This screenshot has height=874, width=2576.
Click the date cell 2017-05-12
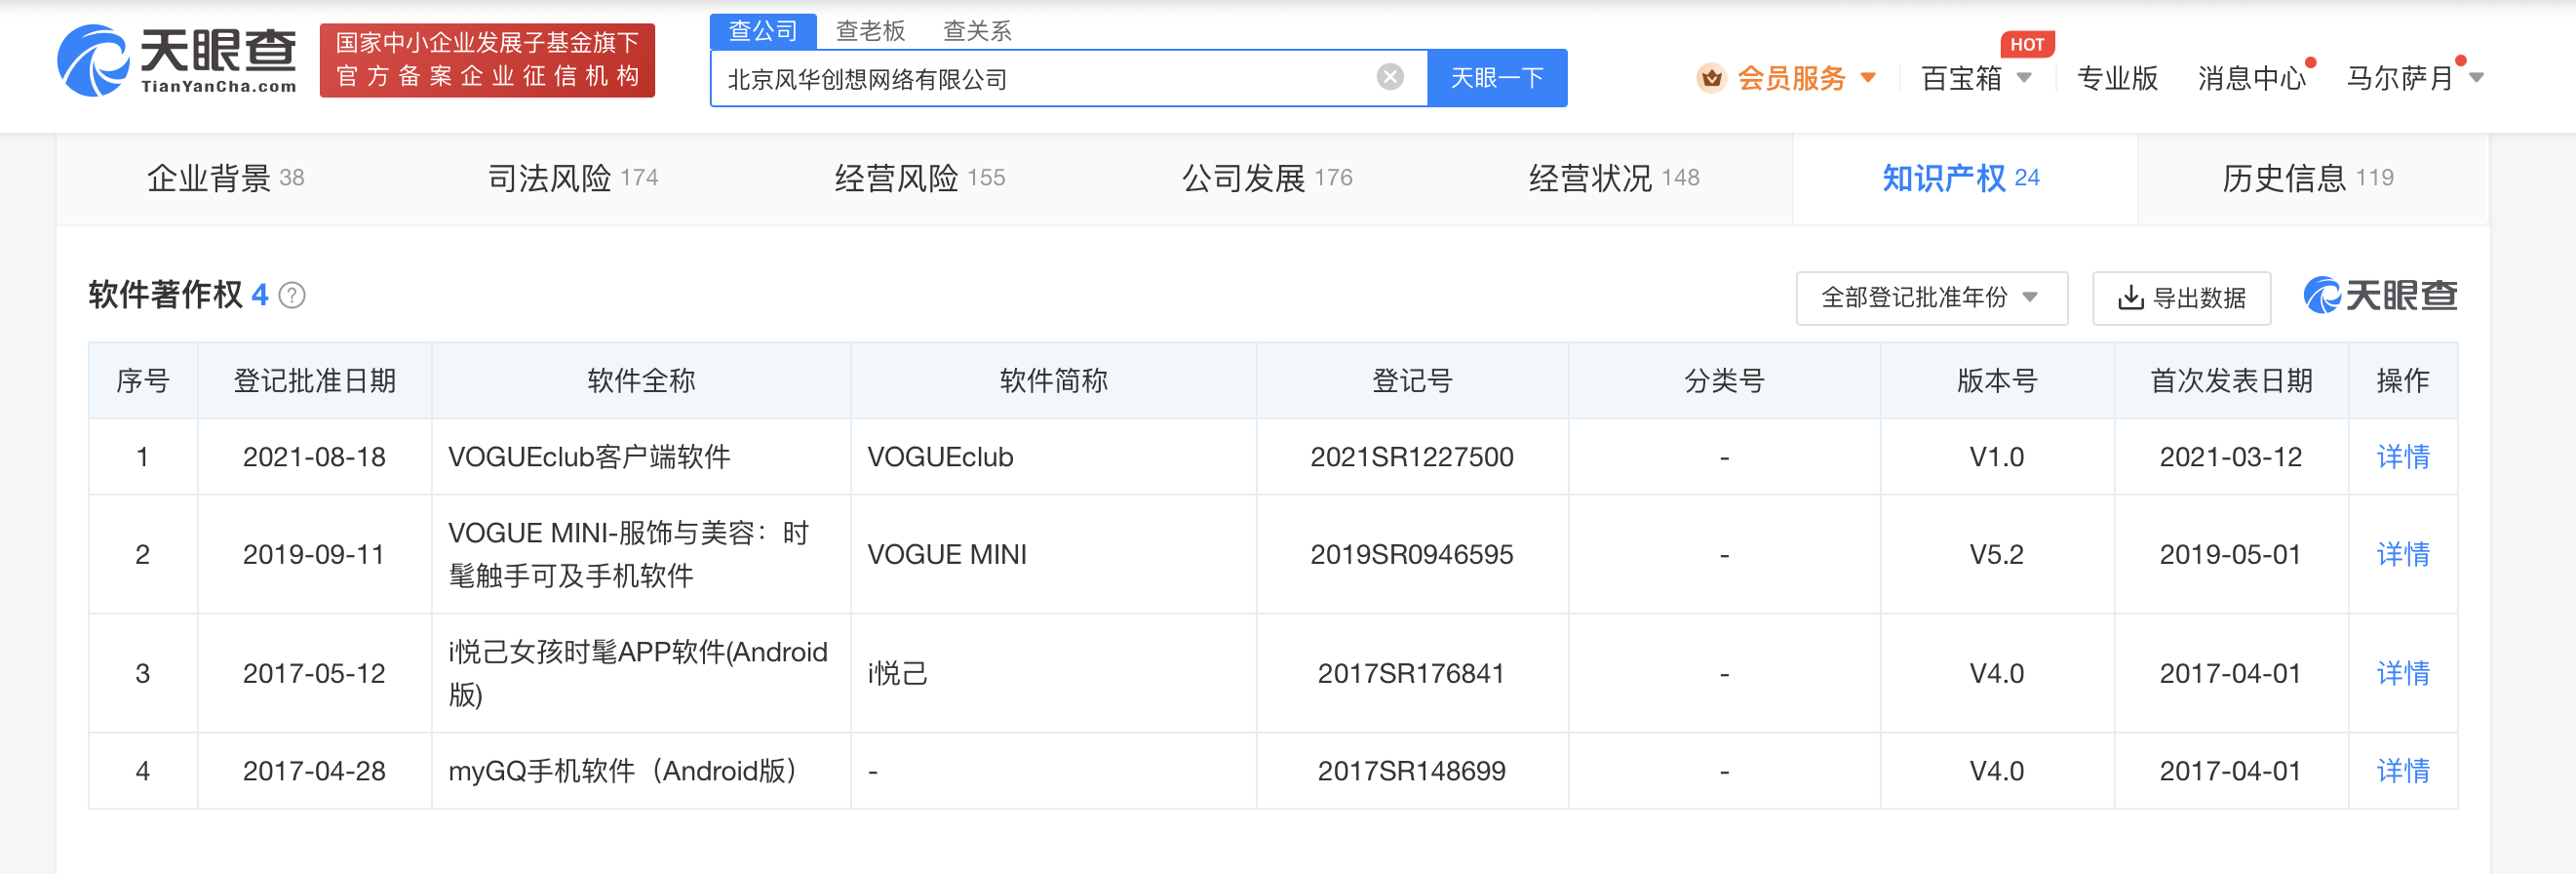[x=314, y=673]
